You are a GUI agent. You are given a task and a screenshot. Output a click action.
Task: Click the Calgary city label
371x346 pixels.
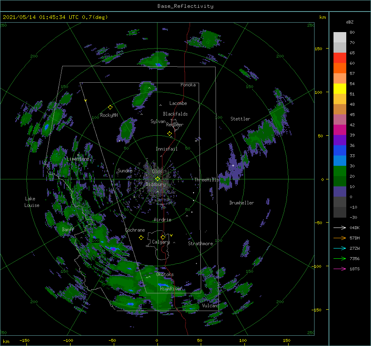point(161,242)
